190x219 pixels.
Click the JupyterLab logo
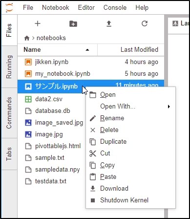[x=9, y=8]
